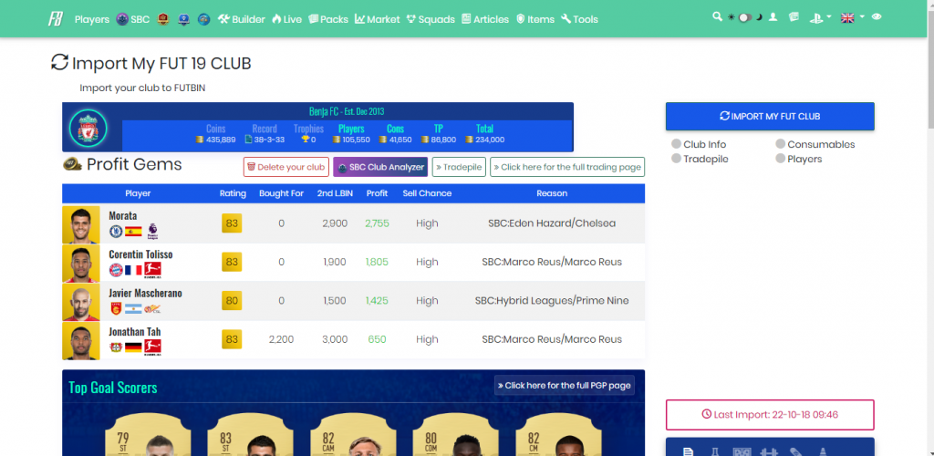934x456 pixels.
Task: Click Jonathan Tah's Leverkusen club badge
Action: (116, 347)
